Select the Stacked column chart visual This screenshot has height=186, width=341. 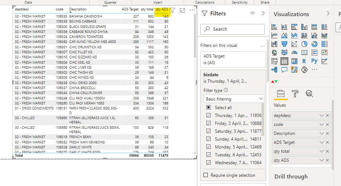click(x=284, y=27)
